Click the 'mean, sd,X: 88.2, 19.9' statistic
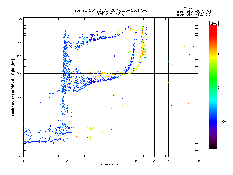This screenshot has width=233, height=175. [x=193, y=15]
